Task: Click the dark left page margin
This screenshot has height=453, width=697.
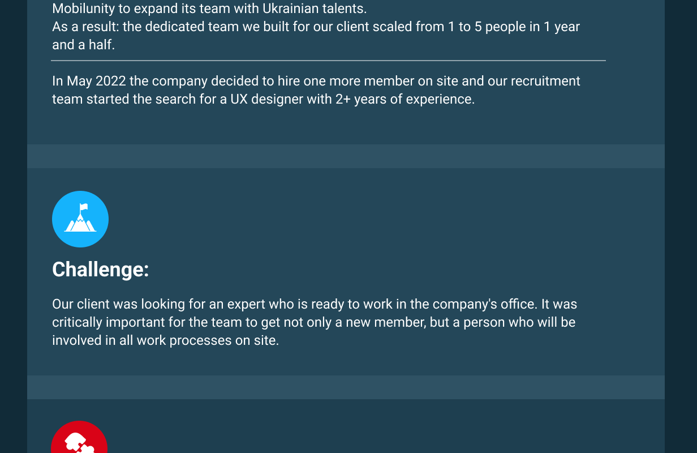Action: click(14, 226)
